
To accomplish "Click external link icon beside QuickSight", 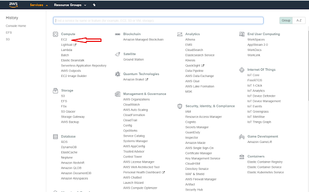I will click(x=203, y=65).
